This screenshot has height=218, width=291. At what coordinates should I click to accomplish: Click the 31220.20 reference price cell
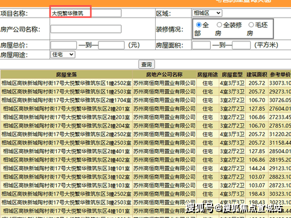280,134
